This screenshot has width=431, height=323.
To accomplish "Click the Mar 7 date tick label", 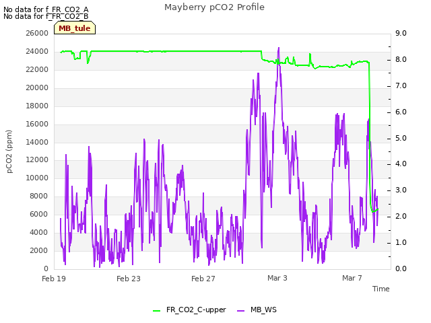I will coord(352,278).
